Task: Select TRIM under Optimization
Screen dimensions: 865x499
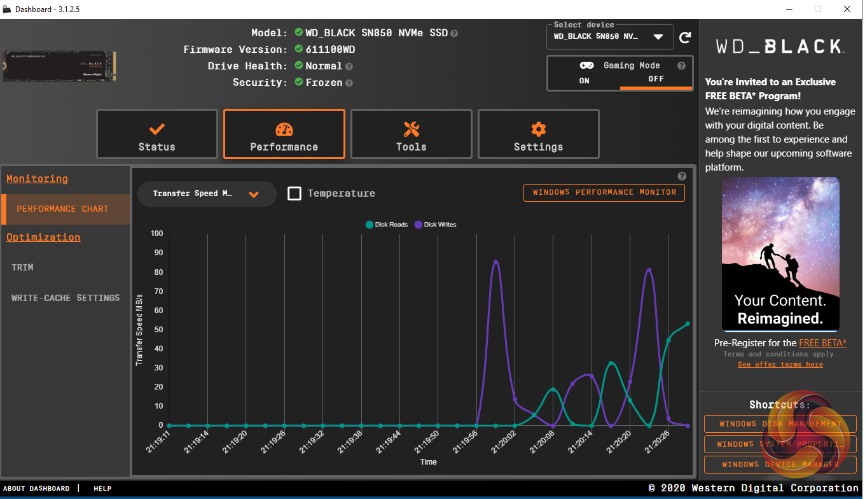Action: [x=22, y=267]
